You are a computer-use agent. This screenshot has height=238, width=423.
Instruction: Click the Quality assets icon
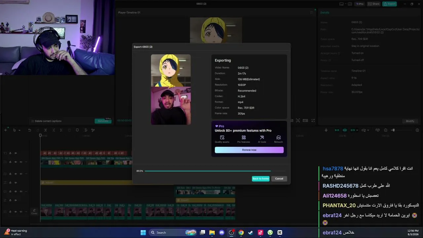click(222, 138)
